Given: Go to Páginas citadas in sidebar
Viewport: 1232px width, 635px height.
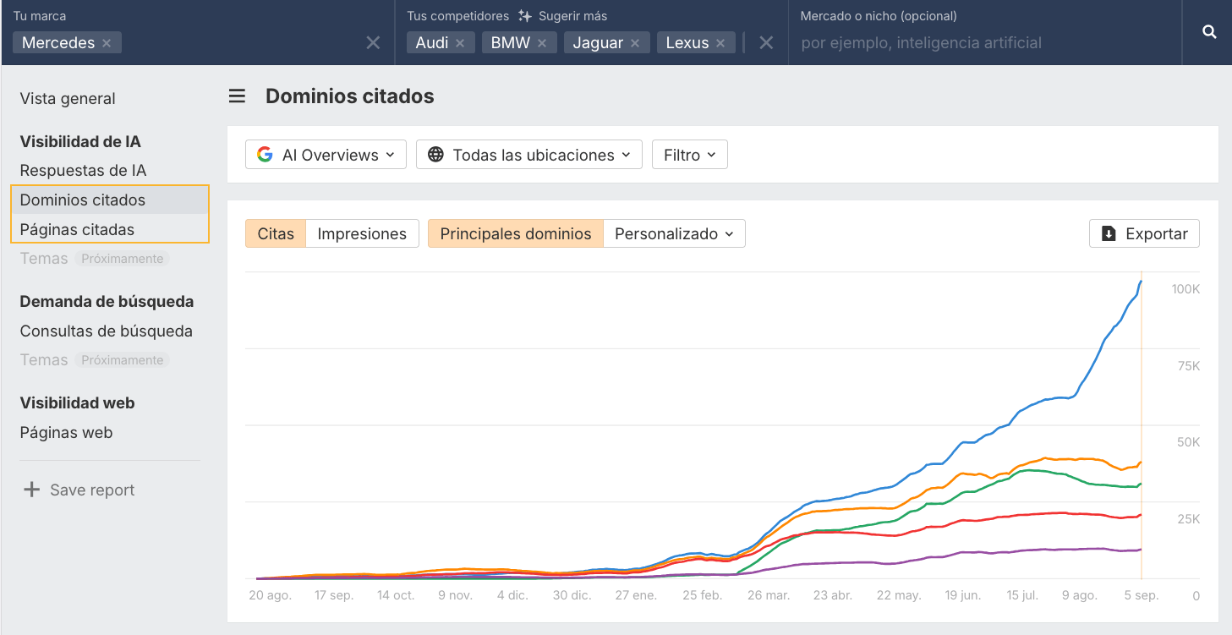Looking at the screenshot, I should click(x=77, y=229).
